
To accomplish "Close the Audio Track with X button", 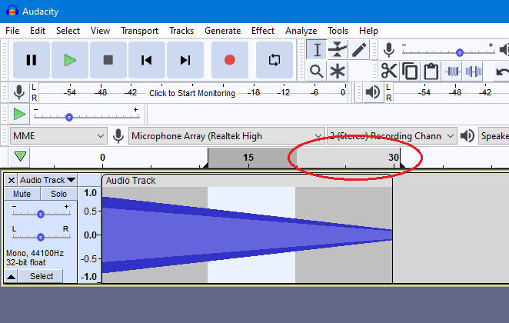I will [x=11, y=180].
